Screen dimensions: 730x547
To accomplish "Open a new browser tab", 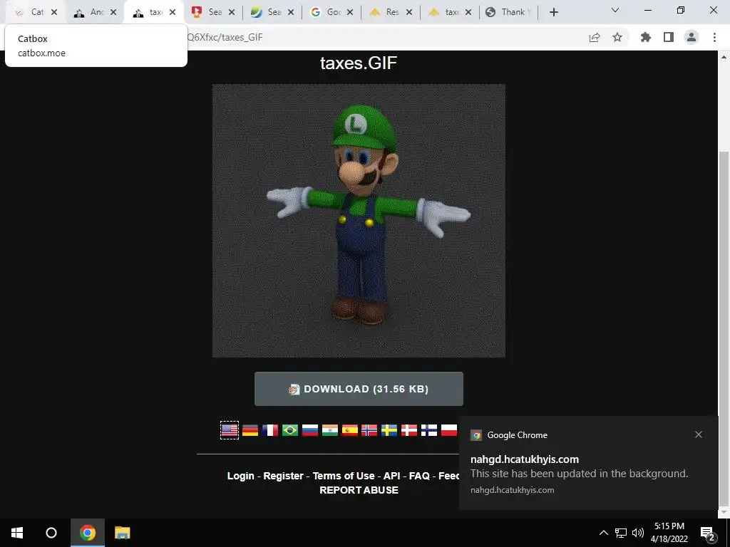I will point(553,12).
